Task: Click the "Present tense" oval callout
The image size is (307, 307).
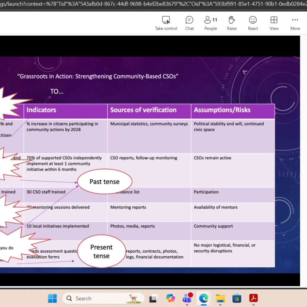Action: coord(101,251)
